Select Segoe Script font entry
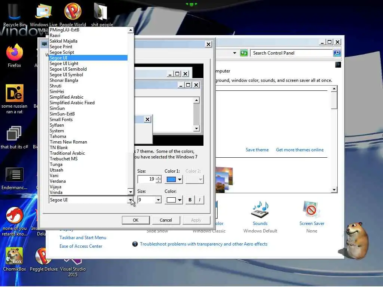The image size is (383, 287). pos(88,52)
